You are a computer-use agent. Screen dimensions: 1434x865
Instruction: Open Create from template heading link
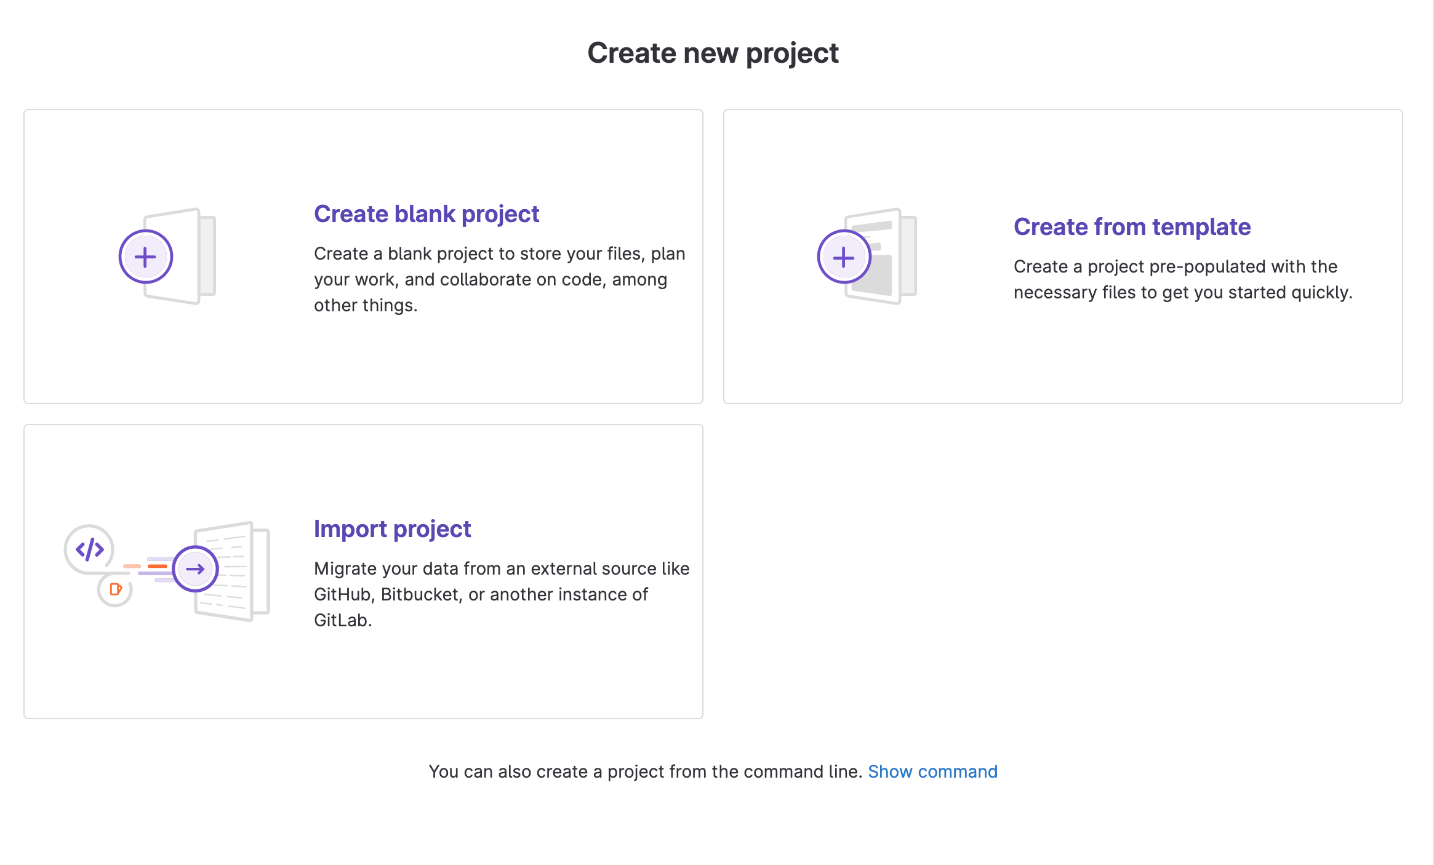point(1131,227)
